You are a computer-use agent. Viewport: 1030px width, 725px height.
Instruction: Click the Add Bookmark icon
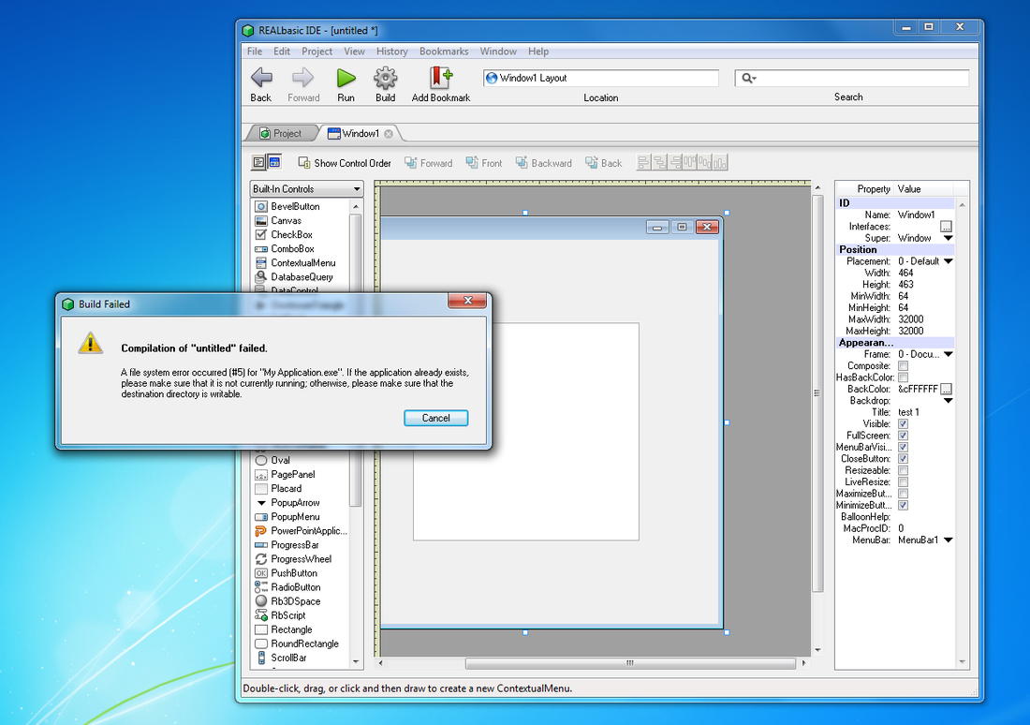441,78
